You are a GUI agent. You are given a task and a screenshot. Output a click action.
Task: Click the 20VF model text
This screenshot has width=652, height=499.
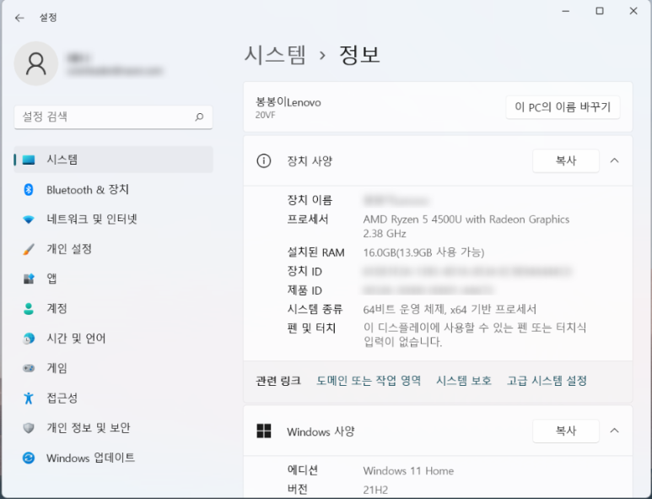click(x=266, y=116)
